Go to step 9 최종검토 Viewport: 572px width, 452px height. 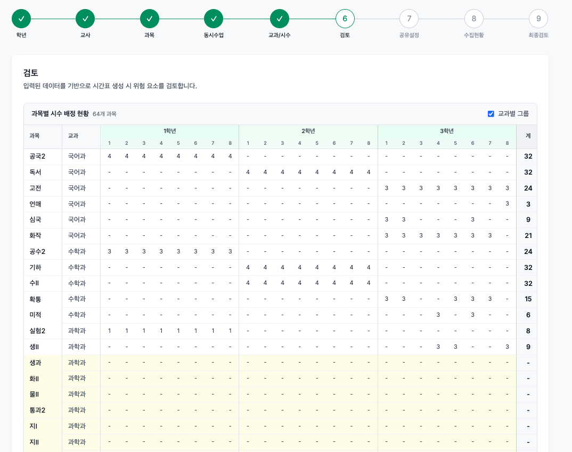pyautogui.click(x=538, y=19)
